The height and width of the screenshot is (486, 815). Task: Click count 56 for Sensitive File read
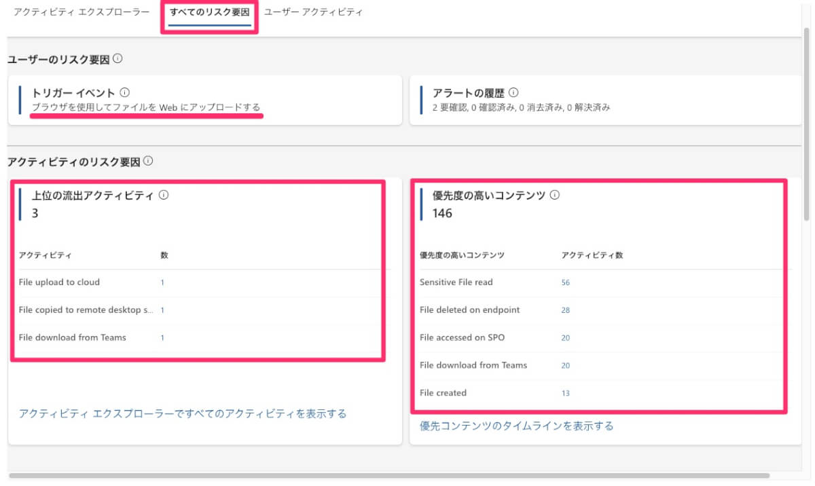(566, 282)
